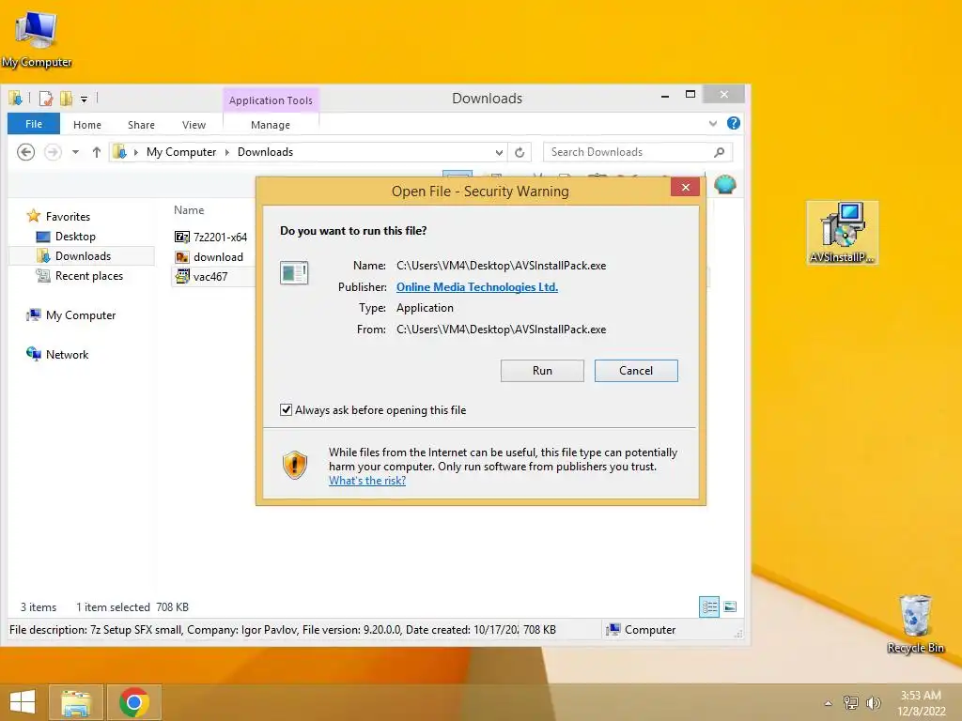Uncheck Always ask before opening this file

click(x=286, y=409)
